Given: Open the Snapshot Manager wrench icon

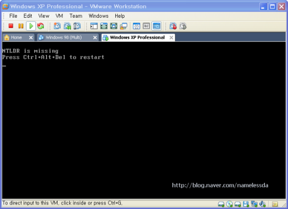Looking at the screenshot, I should pyautogui.click(x=77, y=26).
